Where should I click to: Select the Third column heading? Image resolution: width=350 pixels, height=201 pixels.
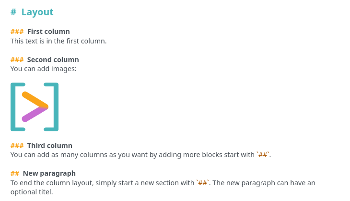coord(49,146)
